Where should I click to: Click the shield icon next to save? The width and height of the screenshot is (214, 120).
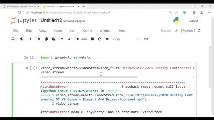(x=22, y=39)
